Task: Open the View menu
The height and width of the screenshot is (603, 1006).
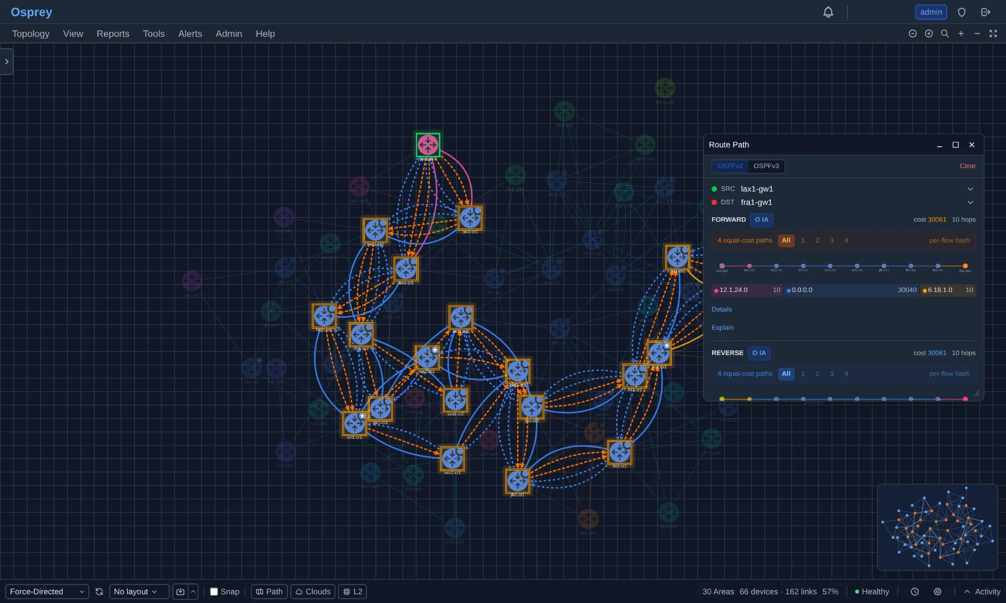Action: tap(73, 33)
